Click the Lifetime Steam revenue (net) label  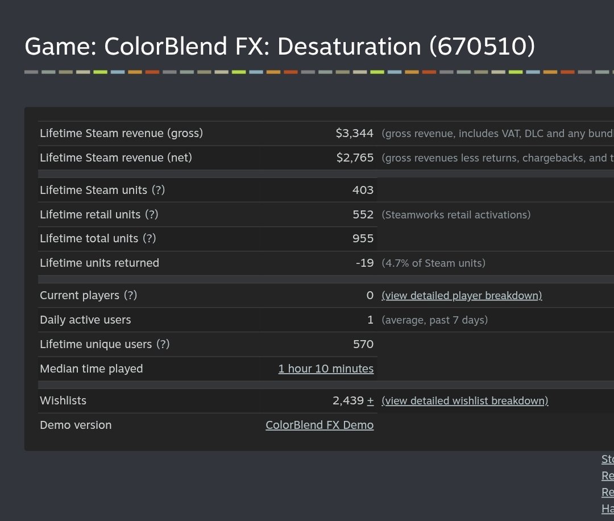click(x=116, y=158)
